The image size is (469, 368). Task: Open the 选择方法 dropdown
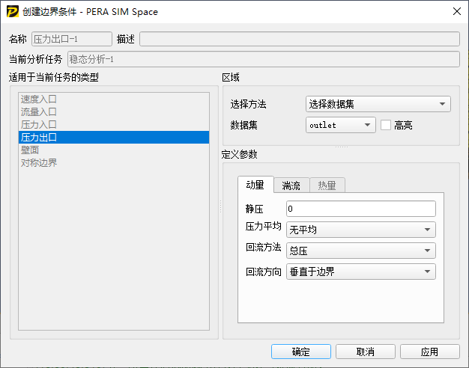tap(378, 104)
